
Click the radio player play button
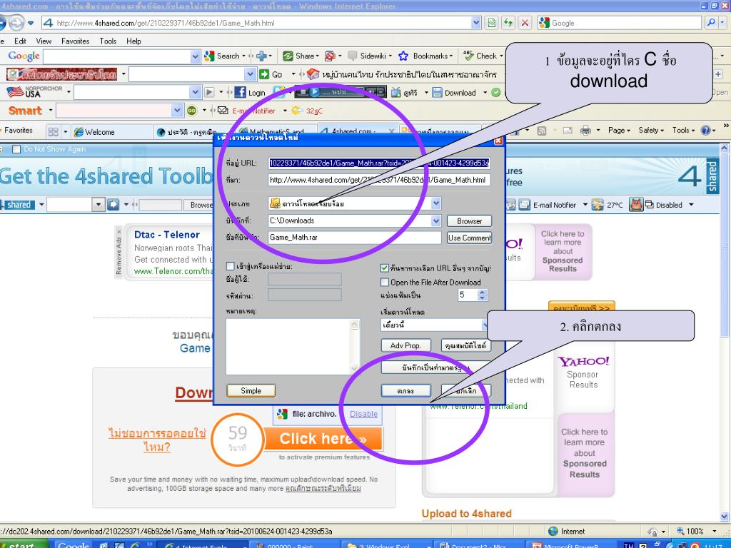(315, 92)
